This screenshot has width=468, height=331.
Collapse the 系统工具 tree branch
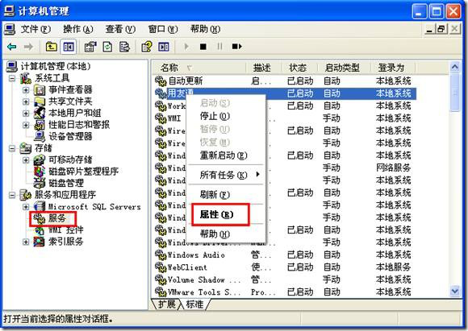tap(12, 78)
